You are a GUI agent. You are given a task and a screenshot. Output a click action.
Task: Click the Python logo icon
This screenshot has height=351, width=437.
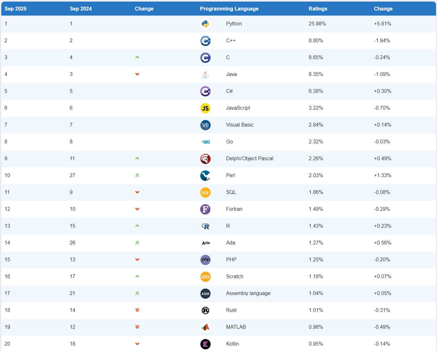pos(205,24)
